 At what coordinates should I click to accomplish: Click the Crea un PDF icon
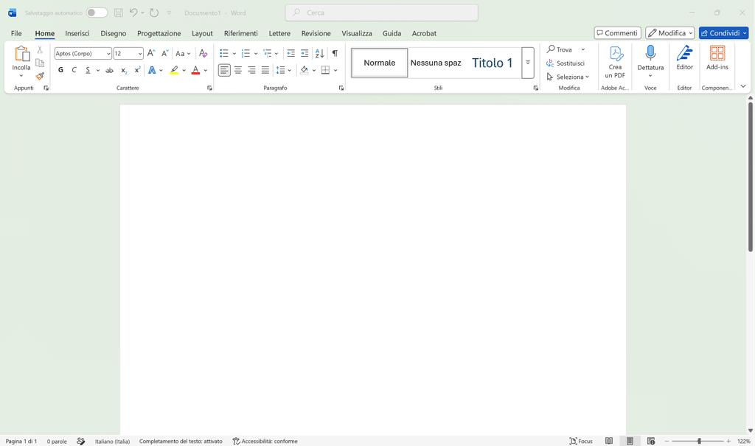click(x=616, y=54)
